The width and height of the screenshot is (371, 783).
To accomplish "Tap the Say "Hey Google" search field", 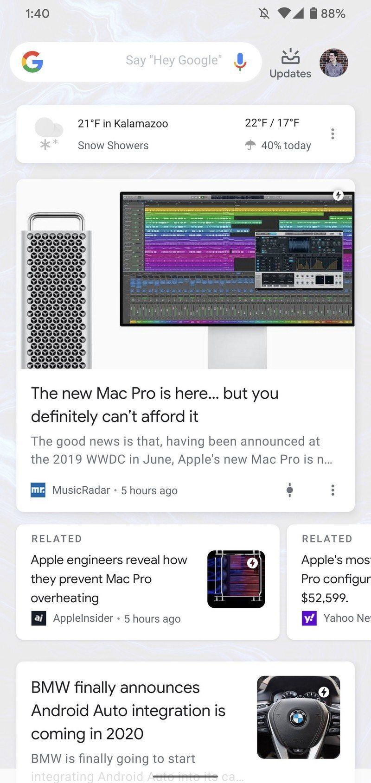I will pos(173,60).
